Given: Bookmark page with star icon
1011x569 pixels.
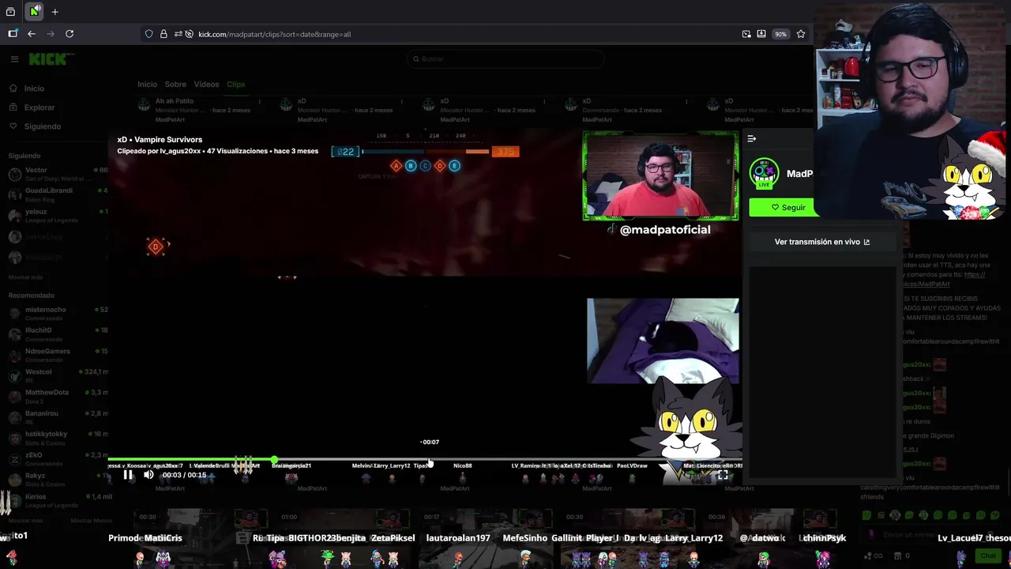Looking at the screenshot, I should [x=801, y=34].
